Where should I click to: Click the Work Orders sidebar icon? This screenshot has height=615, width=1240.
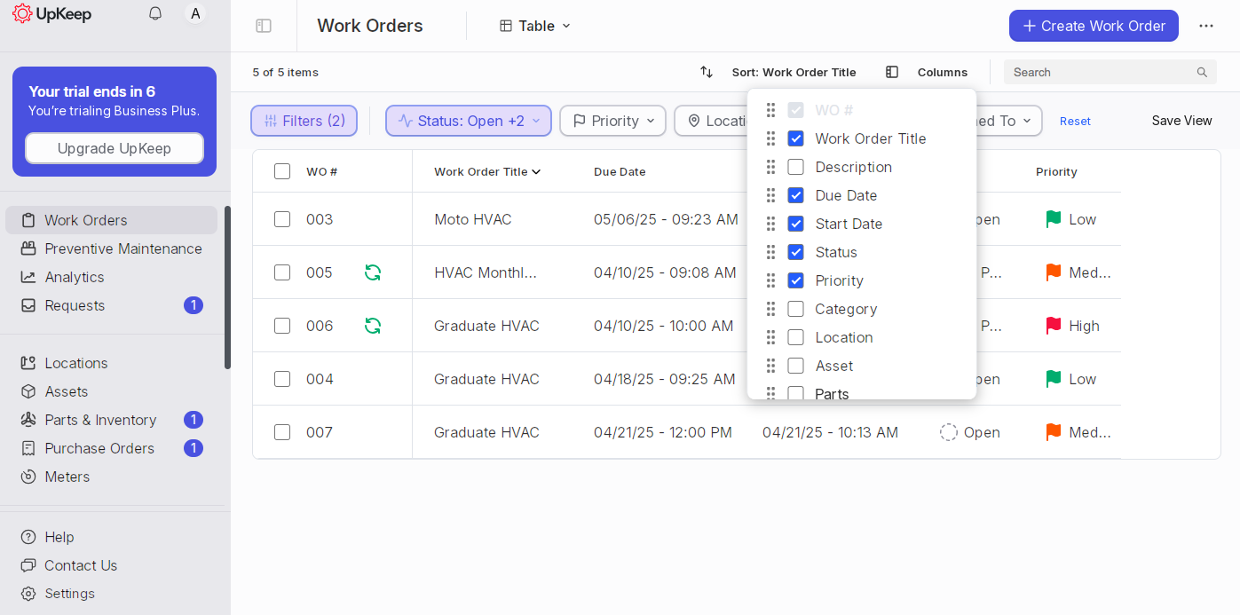(27, 219)
